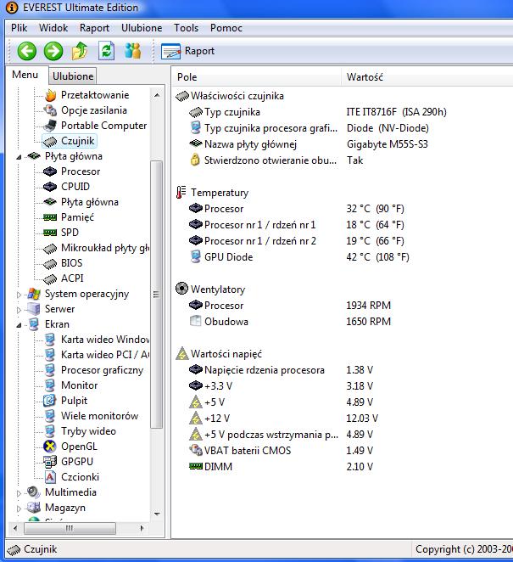Select the SPD memory icon
The height and width of the screenshot is (562, 513).
(x=50, y=233)
